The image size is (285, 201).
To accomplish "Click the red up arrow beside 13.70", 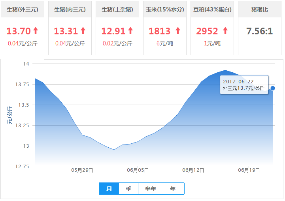I will coord(36,30).
